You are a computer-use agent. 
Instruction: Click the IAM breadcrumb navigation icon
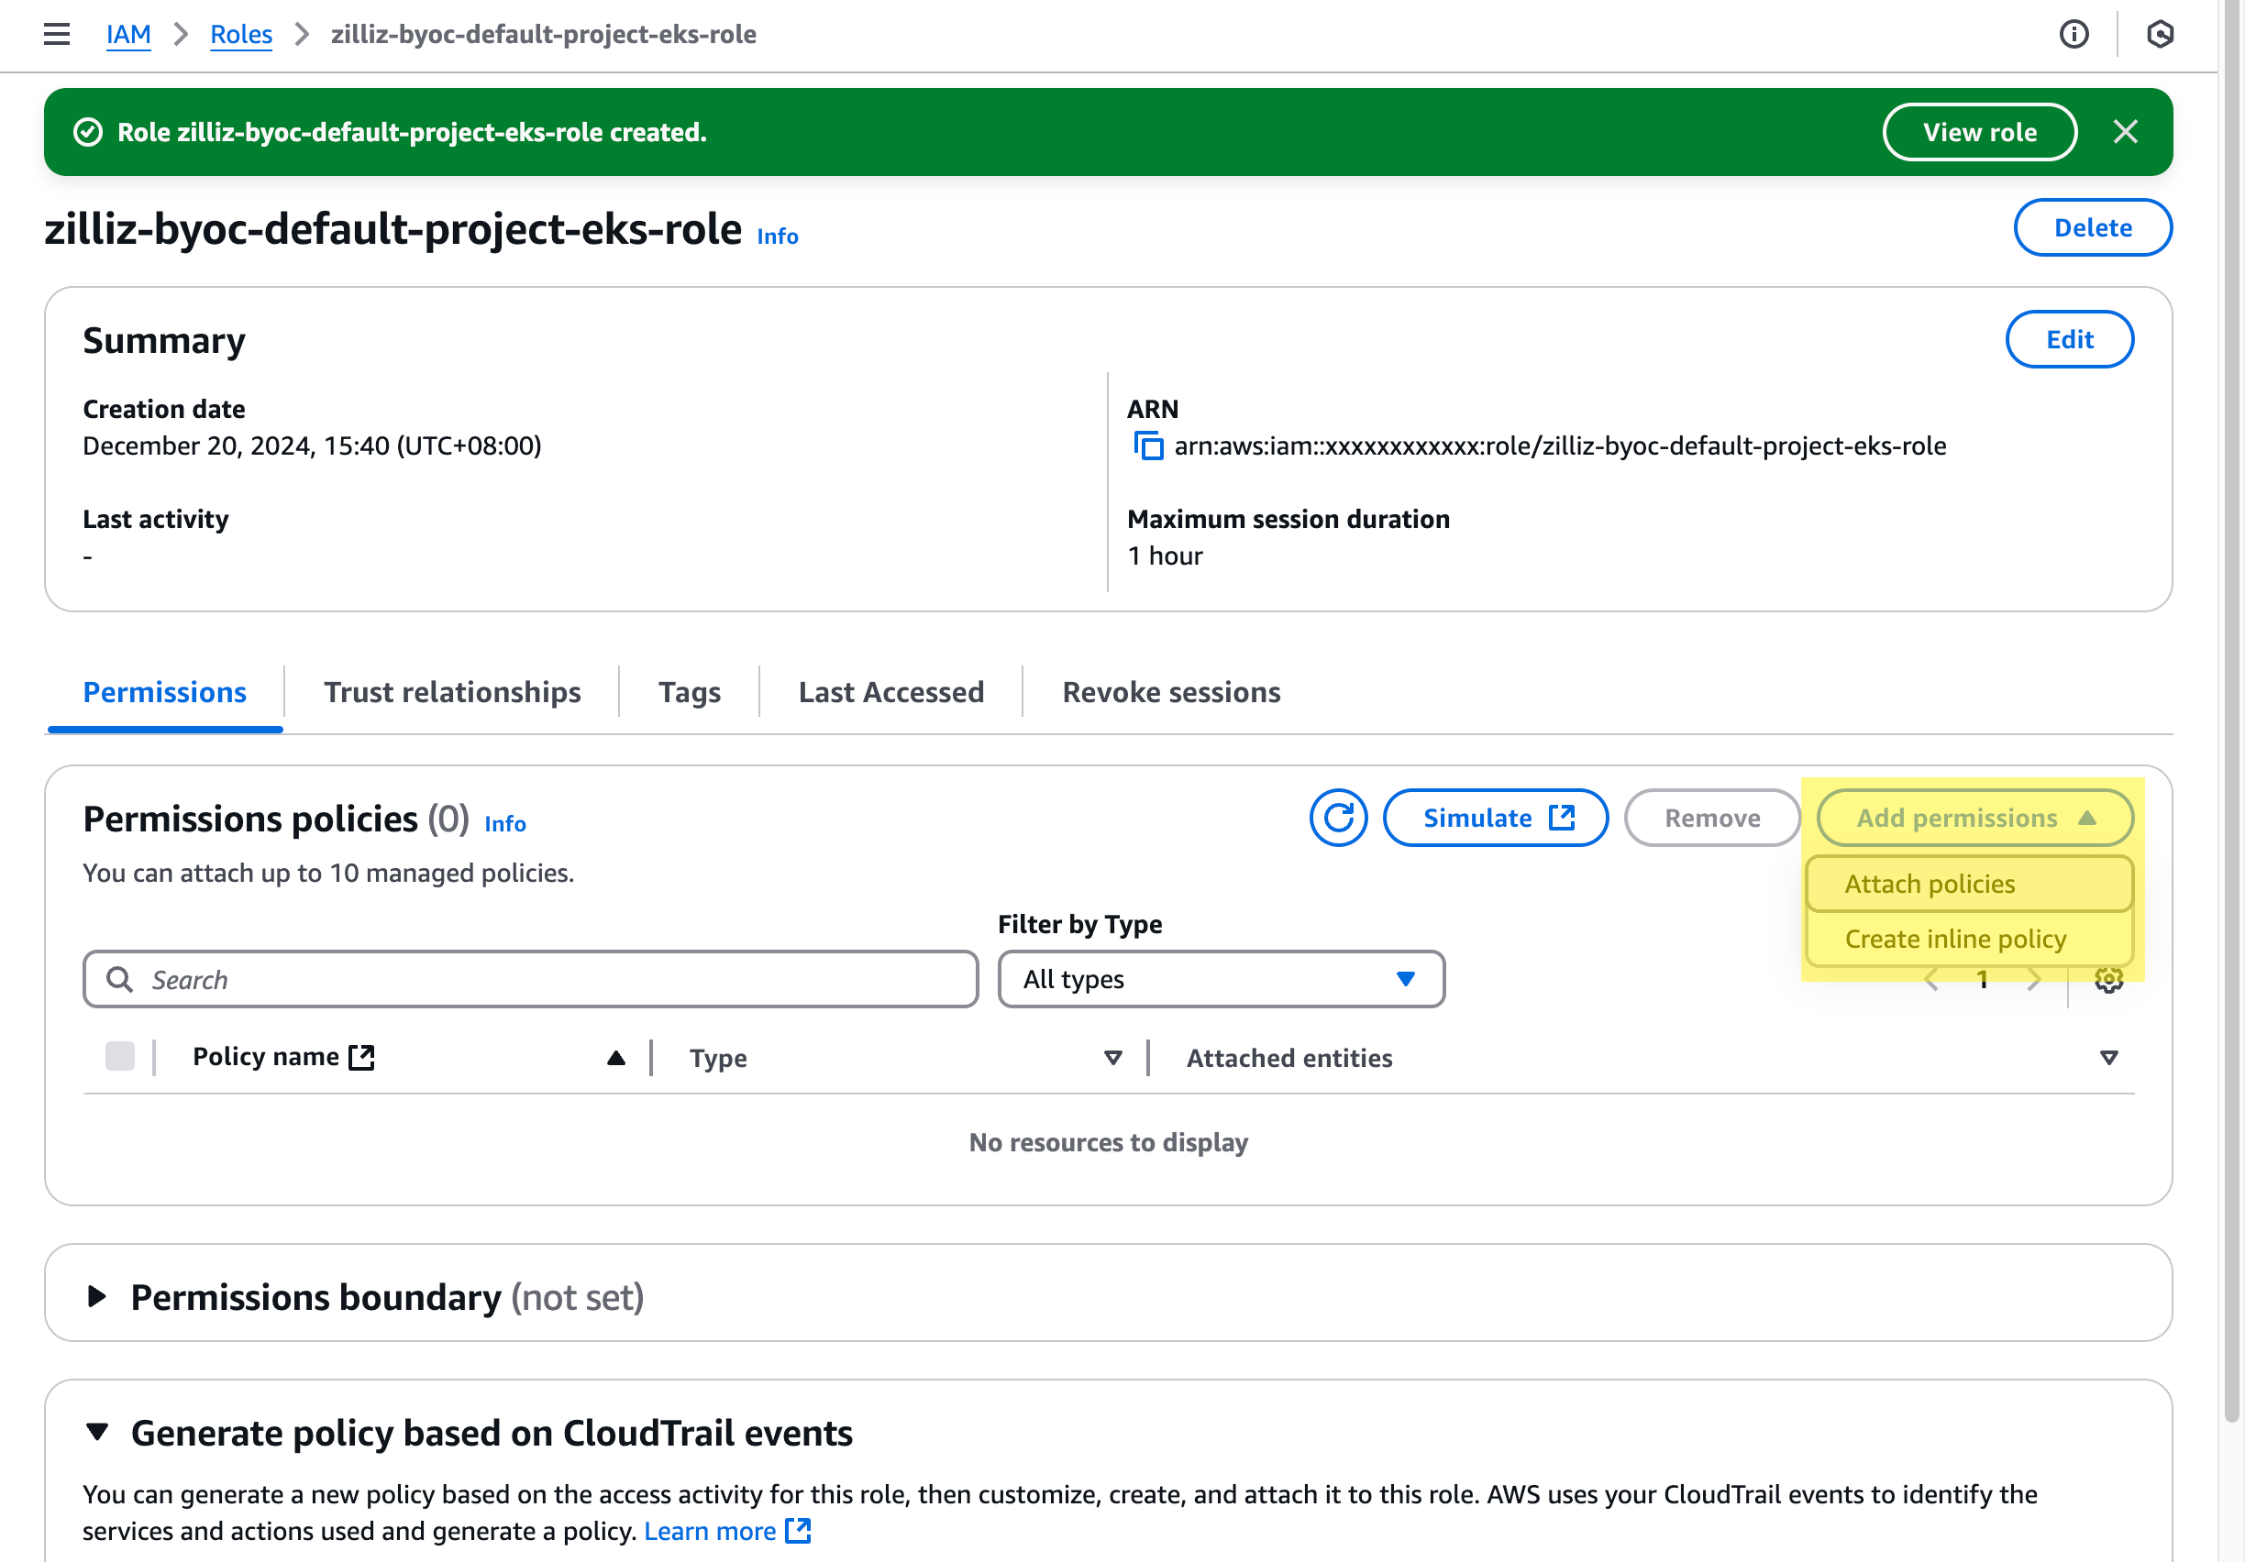click(x=127, y=34)
